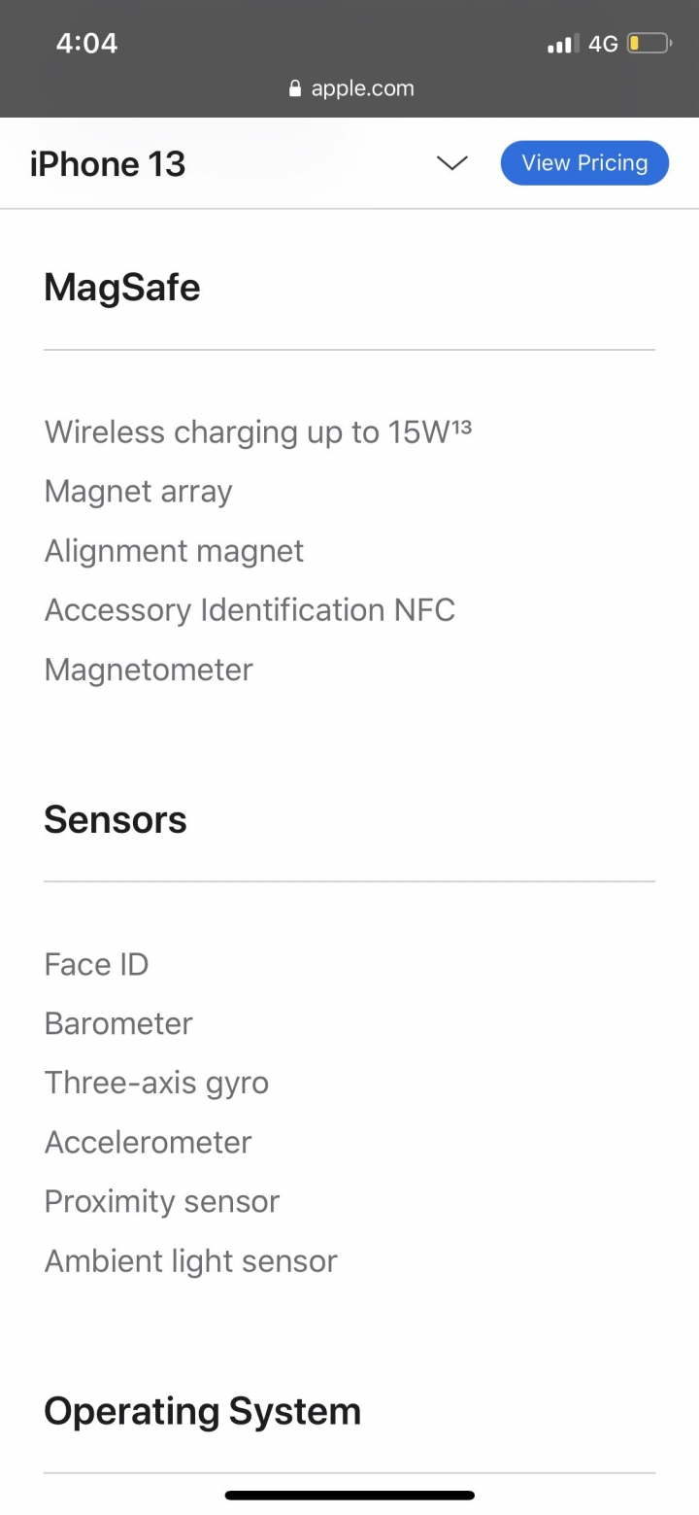Select the MagSafe section heading
This screenshot has height=1515, width=699.
122,288
